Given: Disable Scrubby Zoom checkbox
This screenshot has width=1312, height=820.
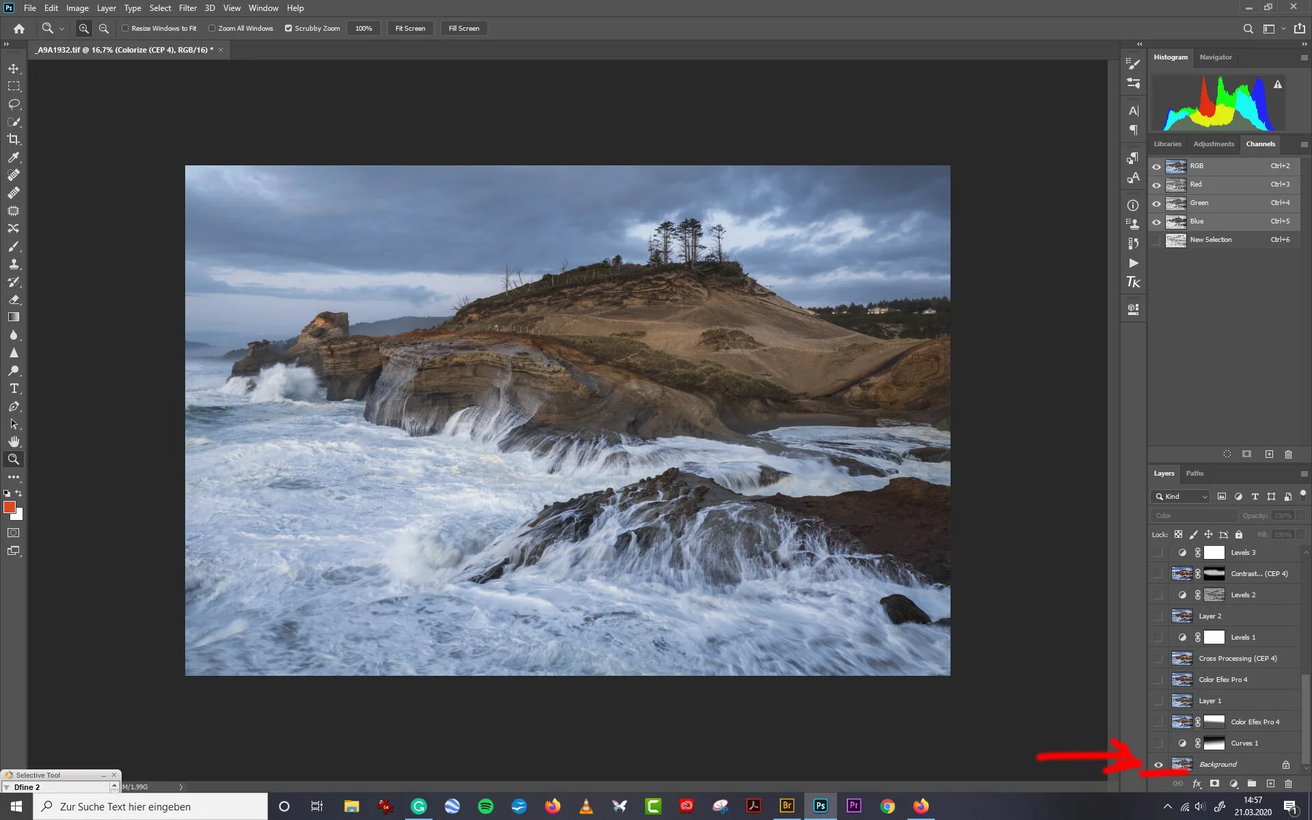Looking at the screenshot, I should (x=288, y=29).
